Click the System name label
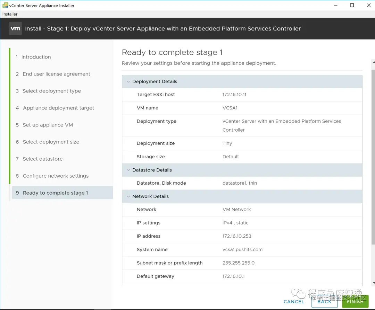The image size is (375, 310). 152,249
